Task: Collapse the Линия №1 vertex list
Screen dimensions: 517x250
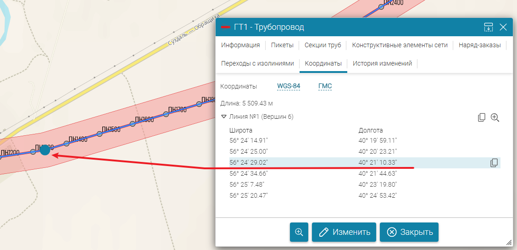Action: [x=224, y=117]
